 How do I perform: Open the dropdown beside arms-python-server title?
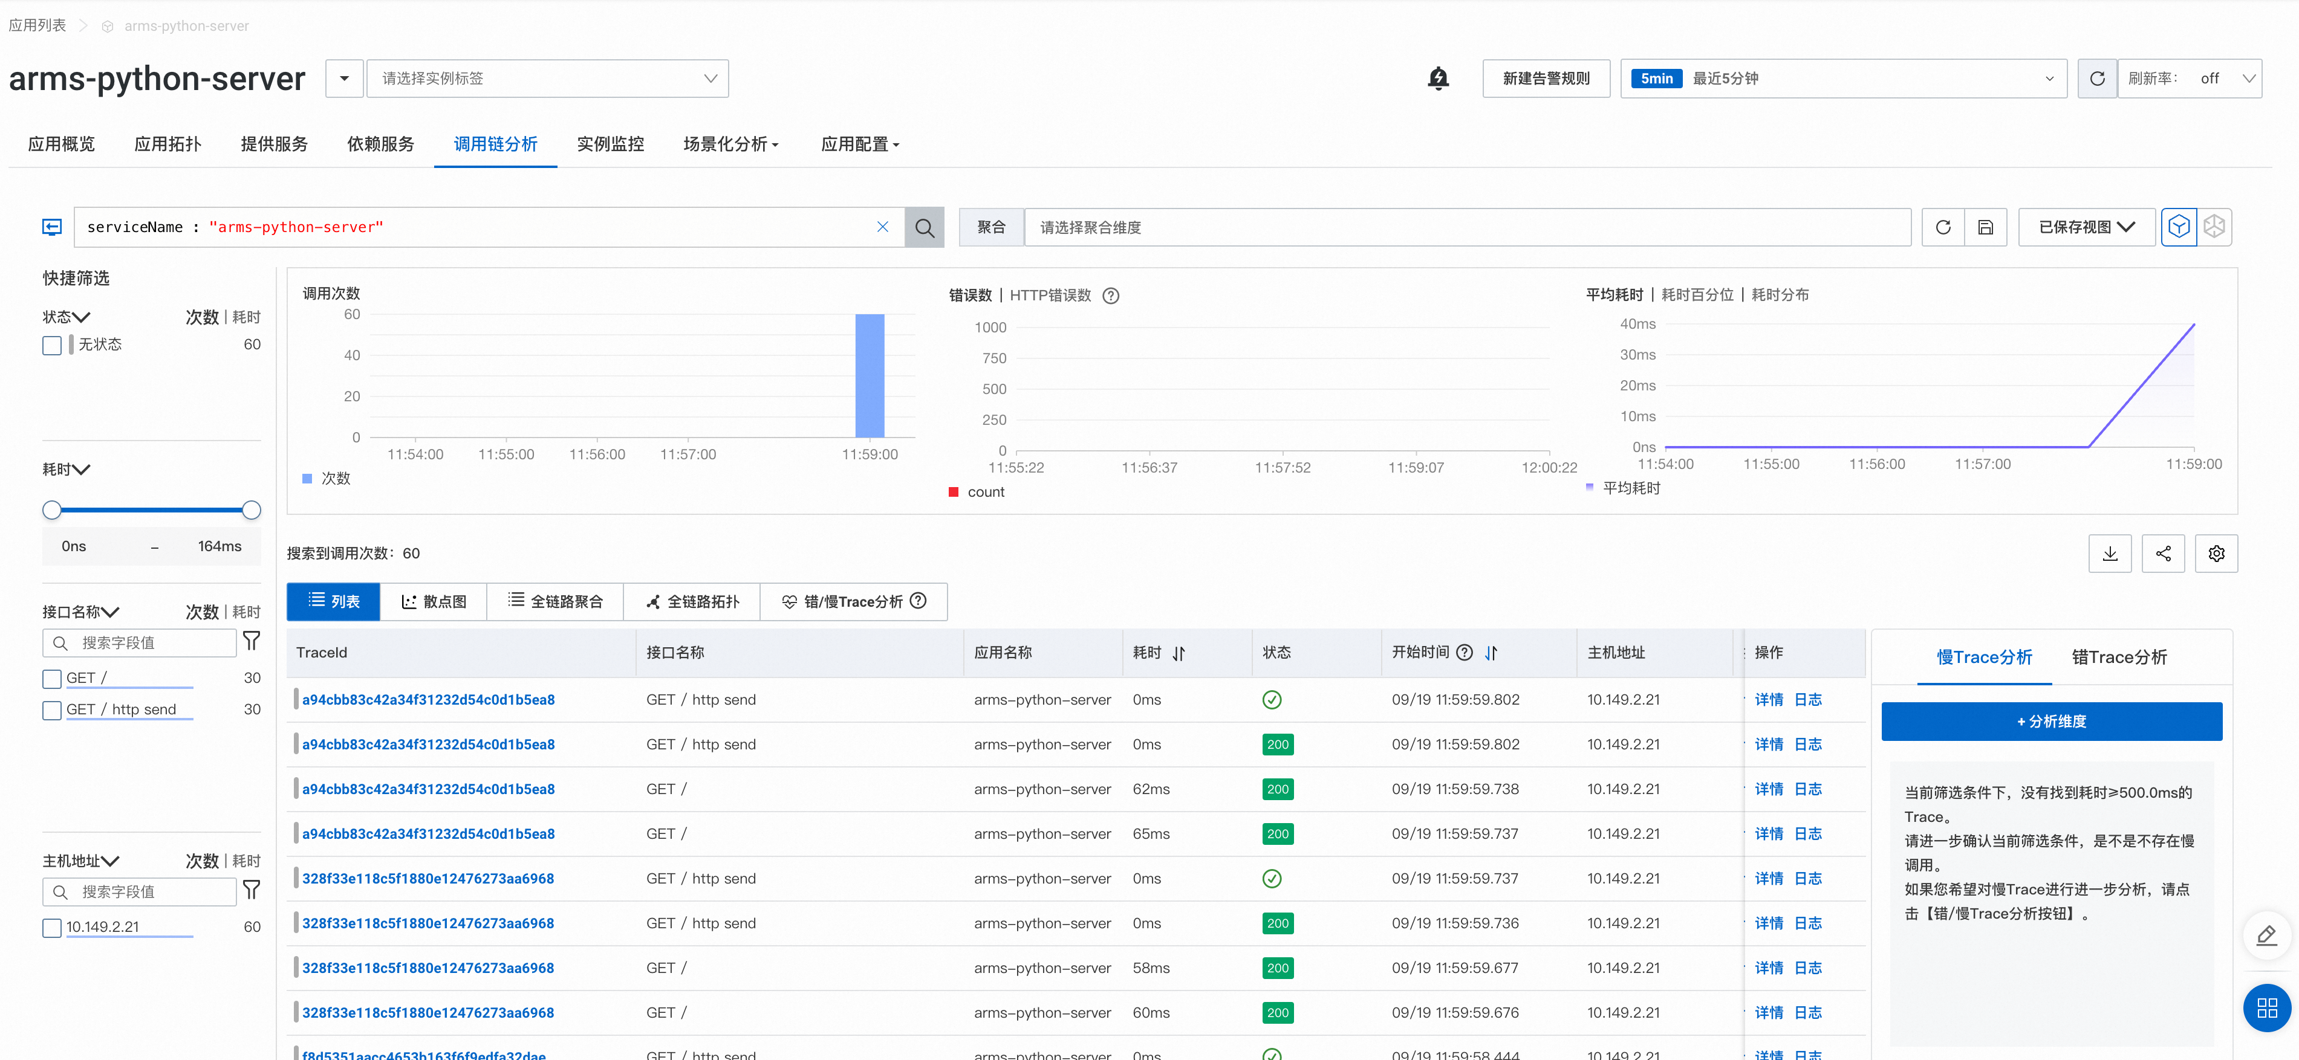345,79
